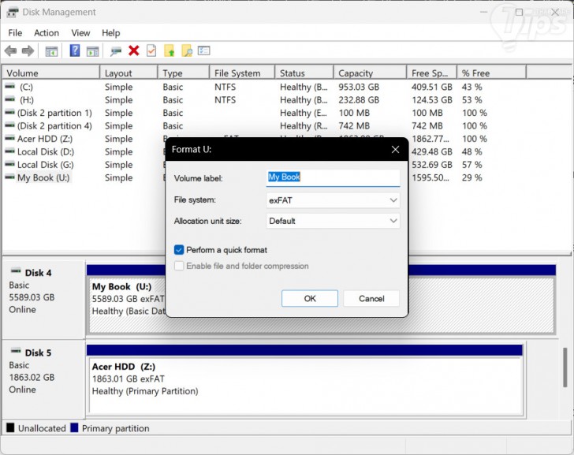574x455 pixels.
Task: Click the Disk 5 disk icon
Action: point(16,352)
